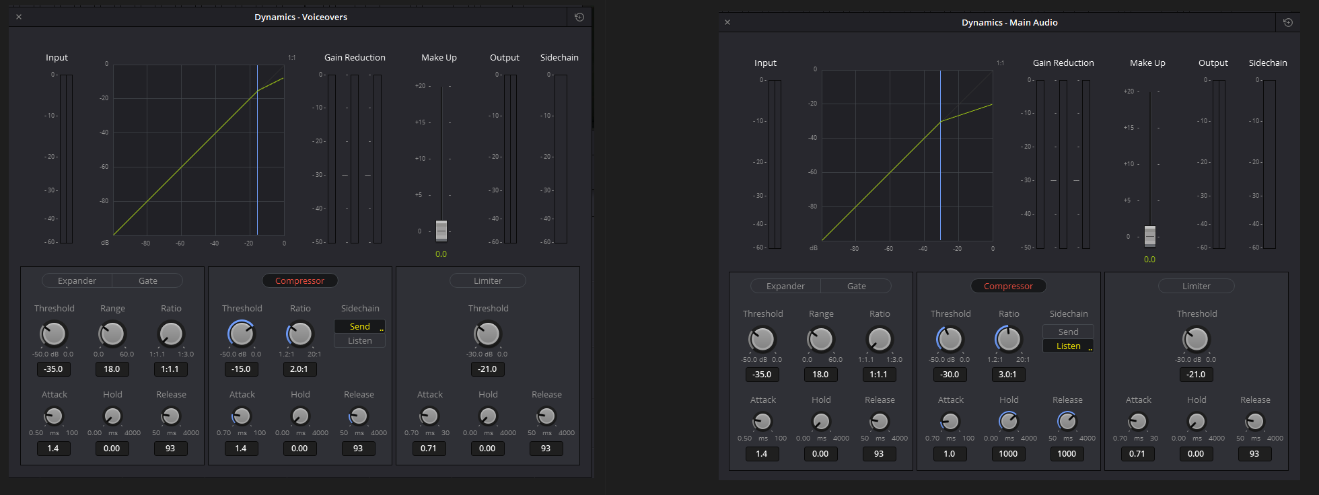The width and height of the screenshot is (1319, 495).
Task: Click Main Audio expander Ratio knob
Action: [x=880, y=339]
